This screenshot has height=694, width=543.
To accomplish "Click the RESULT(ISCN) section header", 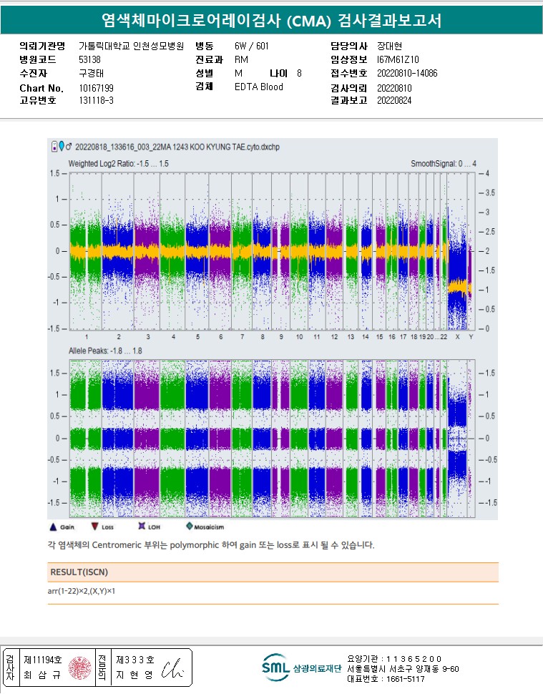I will [79, 572].
